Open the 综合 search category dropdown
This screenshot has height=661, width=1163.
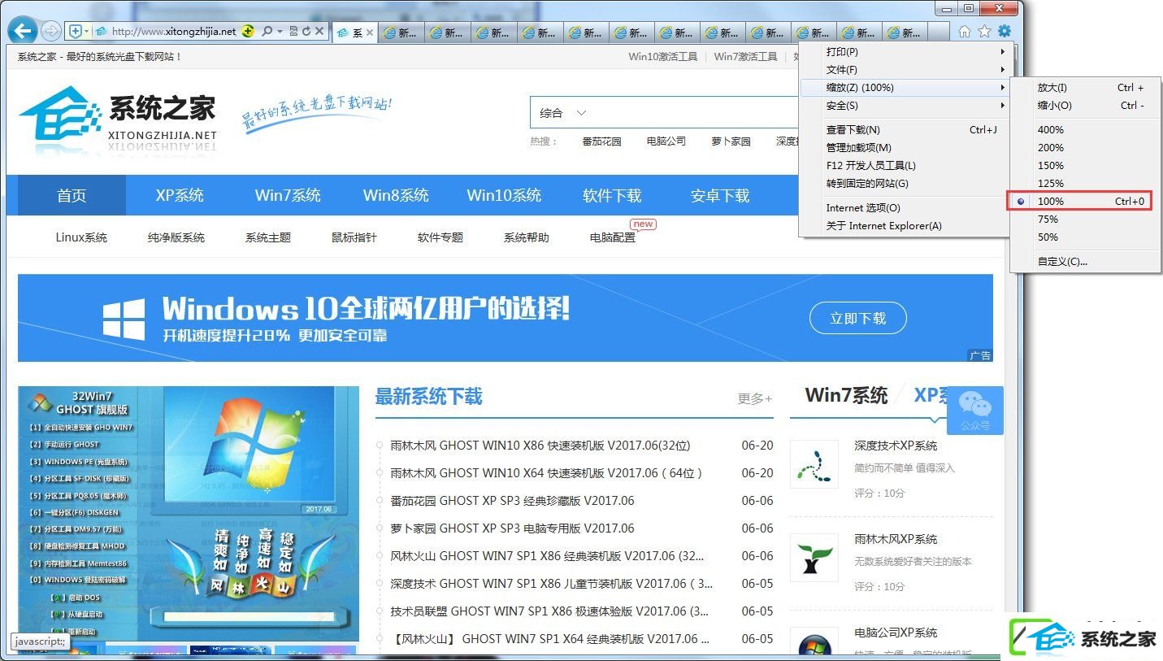[563, 113]
